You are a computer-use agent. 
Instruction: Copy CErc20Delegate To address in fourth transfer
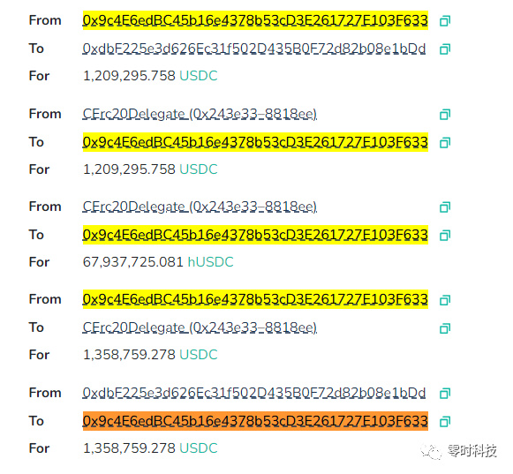tap(445, 328)
